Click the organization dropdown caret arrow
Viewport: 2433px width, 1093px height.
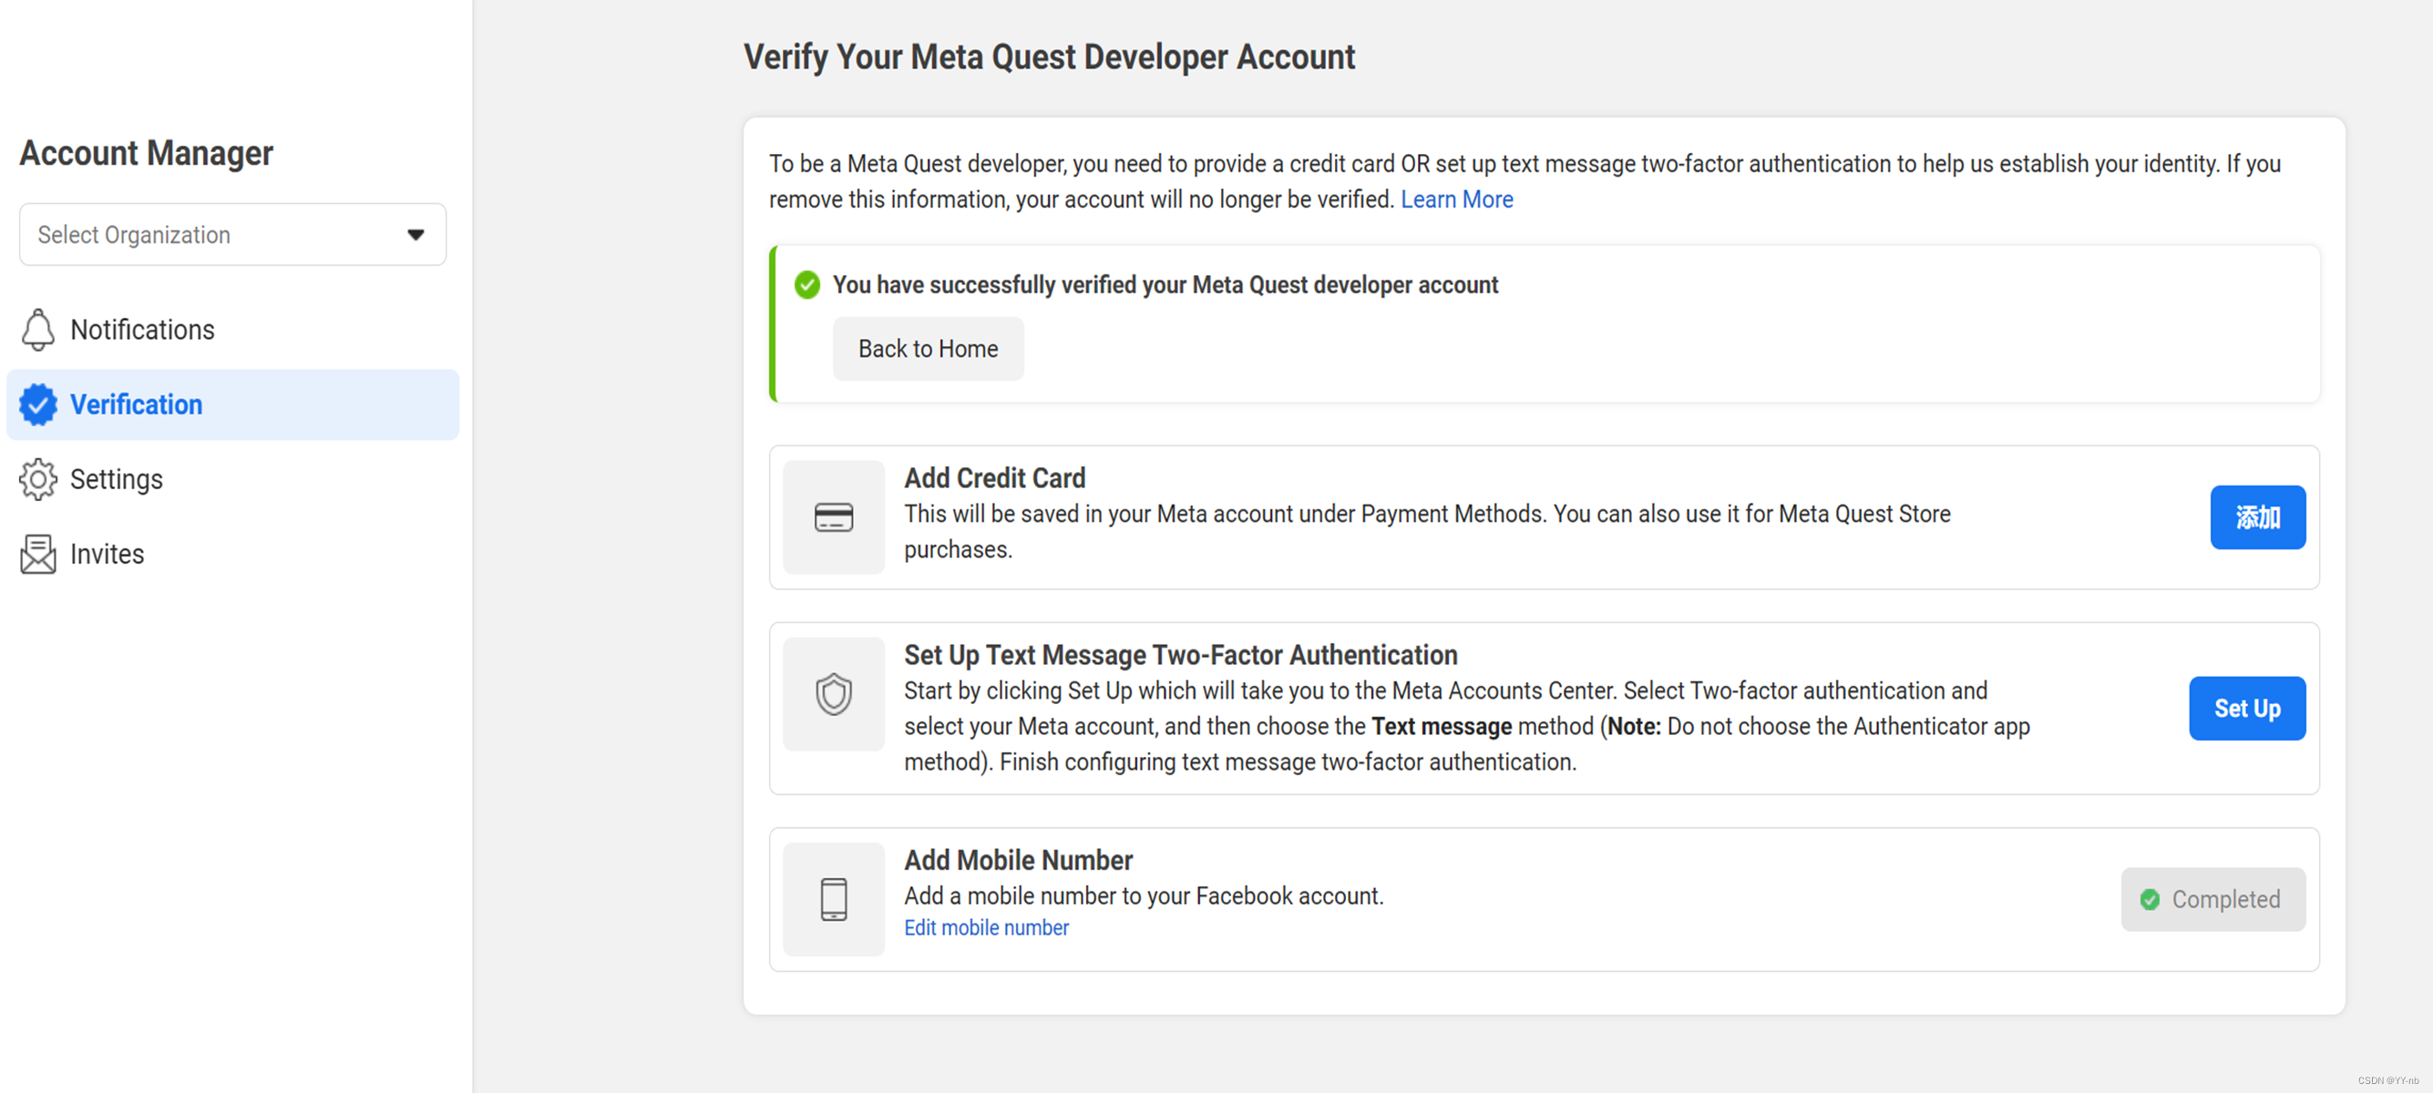416,234
